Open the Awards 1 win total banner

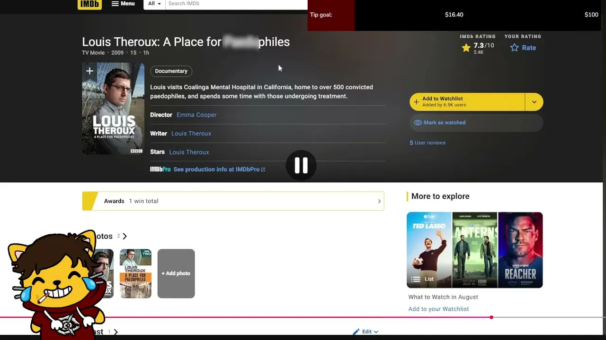(233, 201)
